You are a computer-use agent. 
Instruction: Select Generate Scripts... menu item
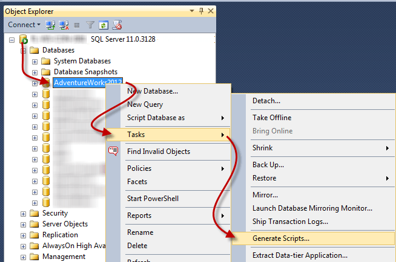pos(313,238)
